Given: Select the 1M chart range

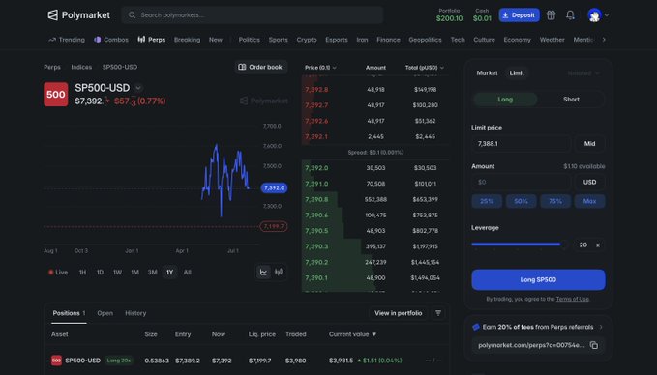Looking at the screenshot, I should click(x=134, y=272).
